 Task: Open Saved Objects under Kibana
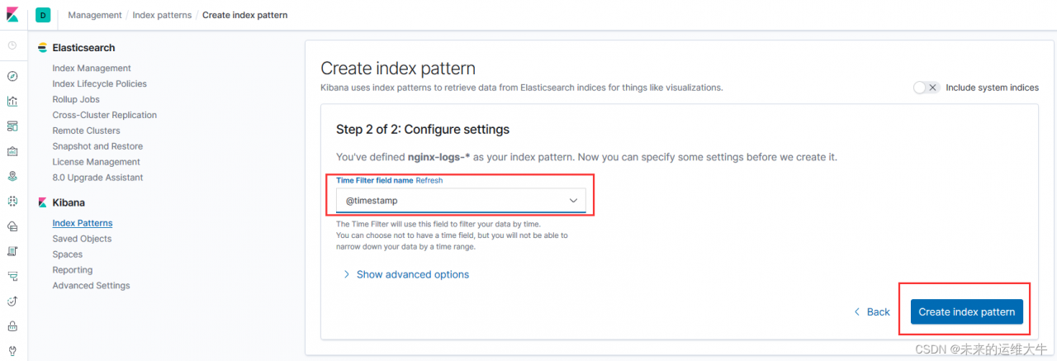[82, 239]
